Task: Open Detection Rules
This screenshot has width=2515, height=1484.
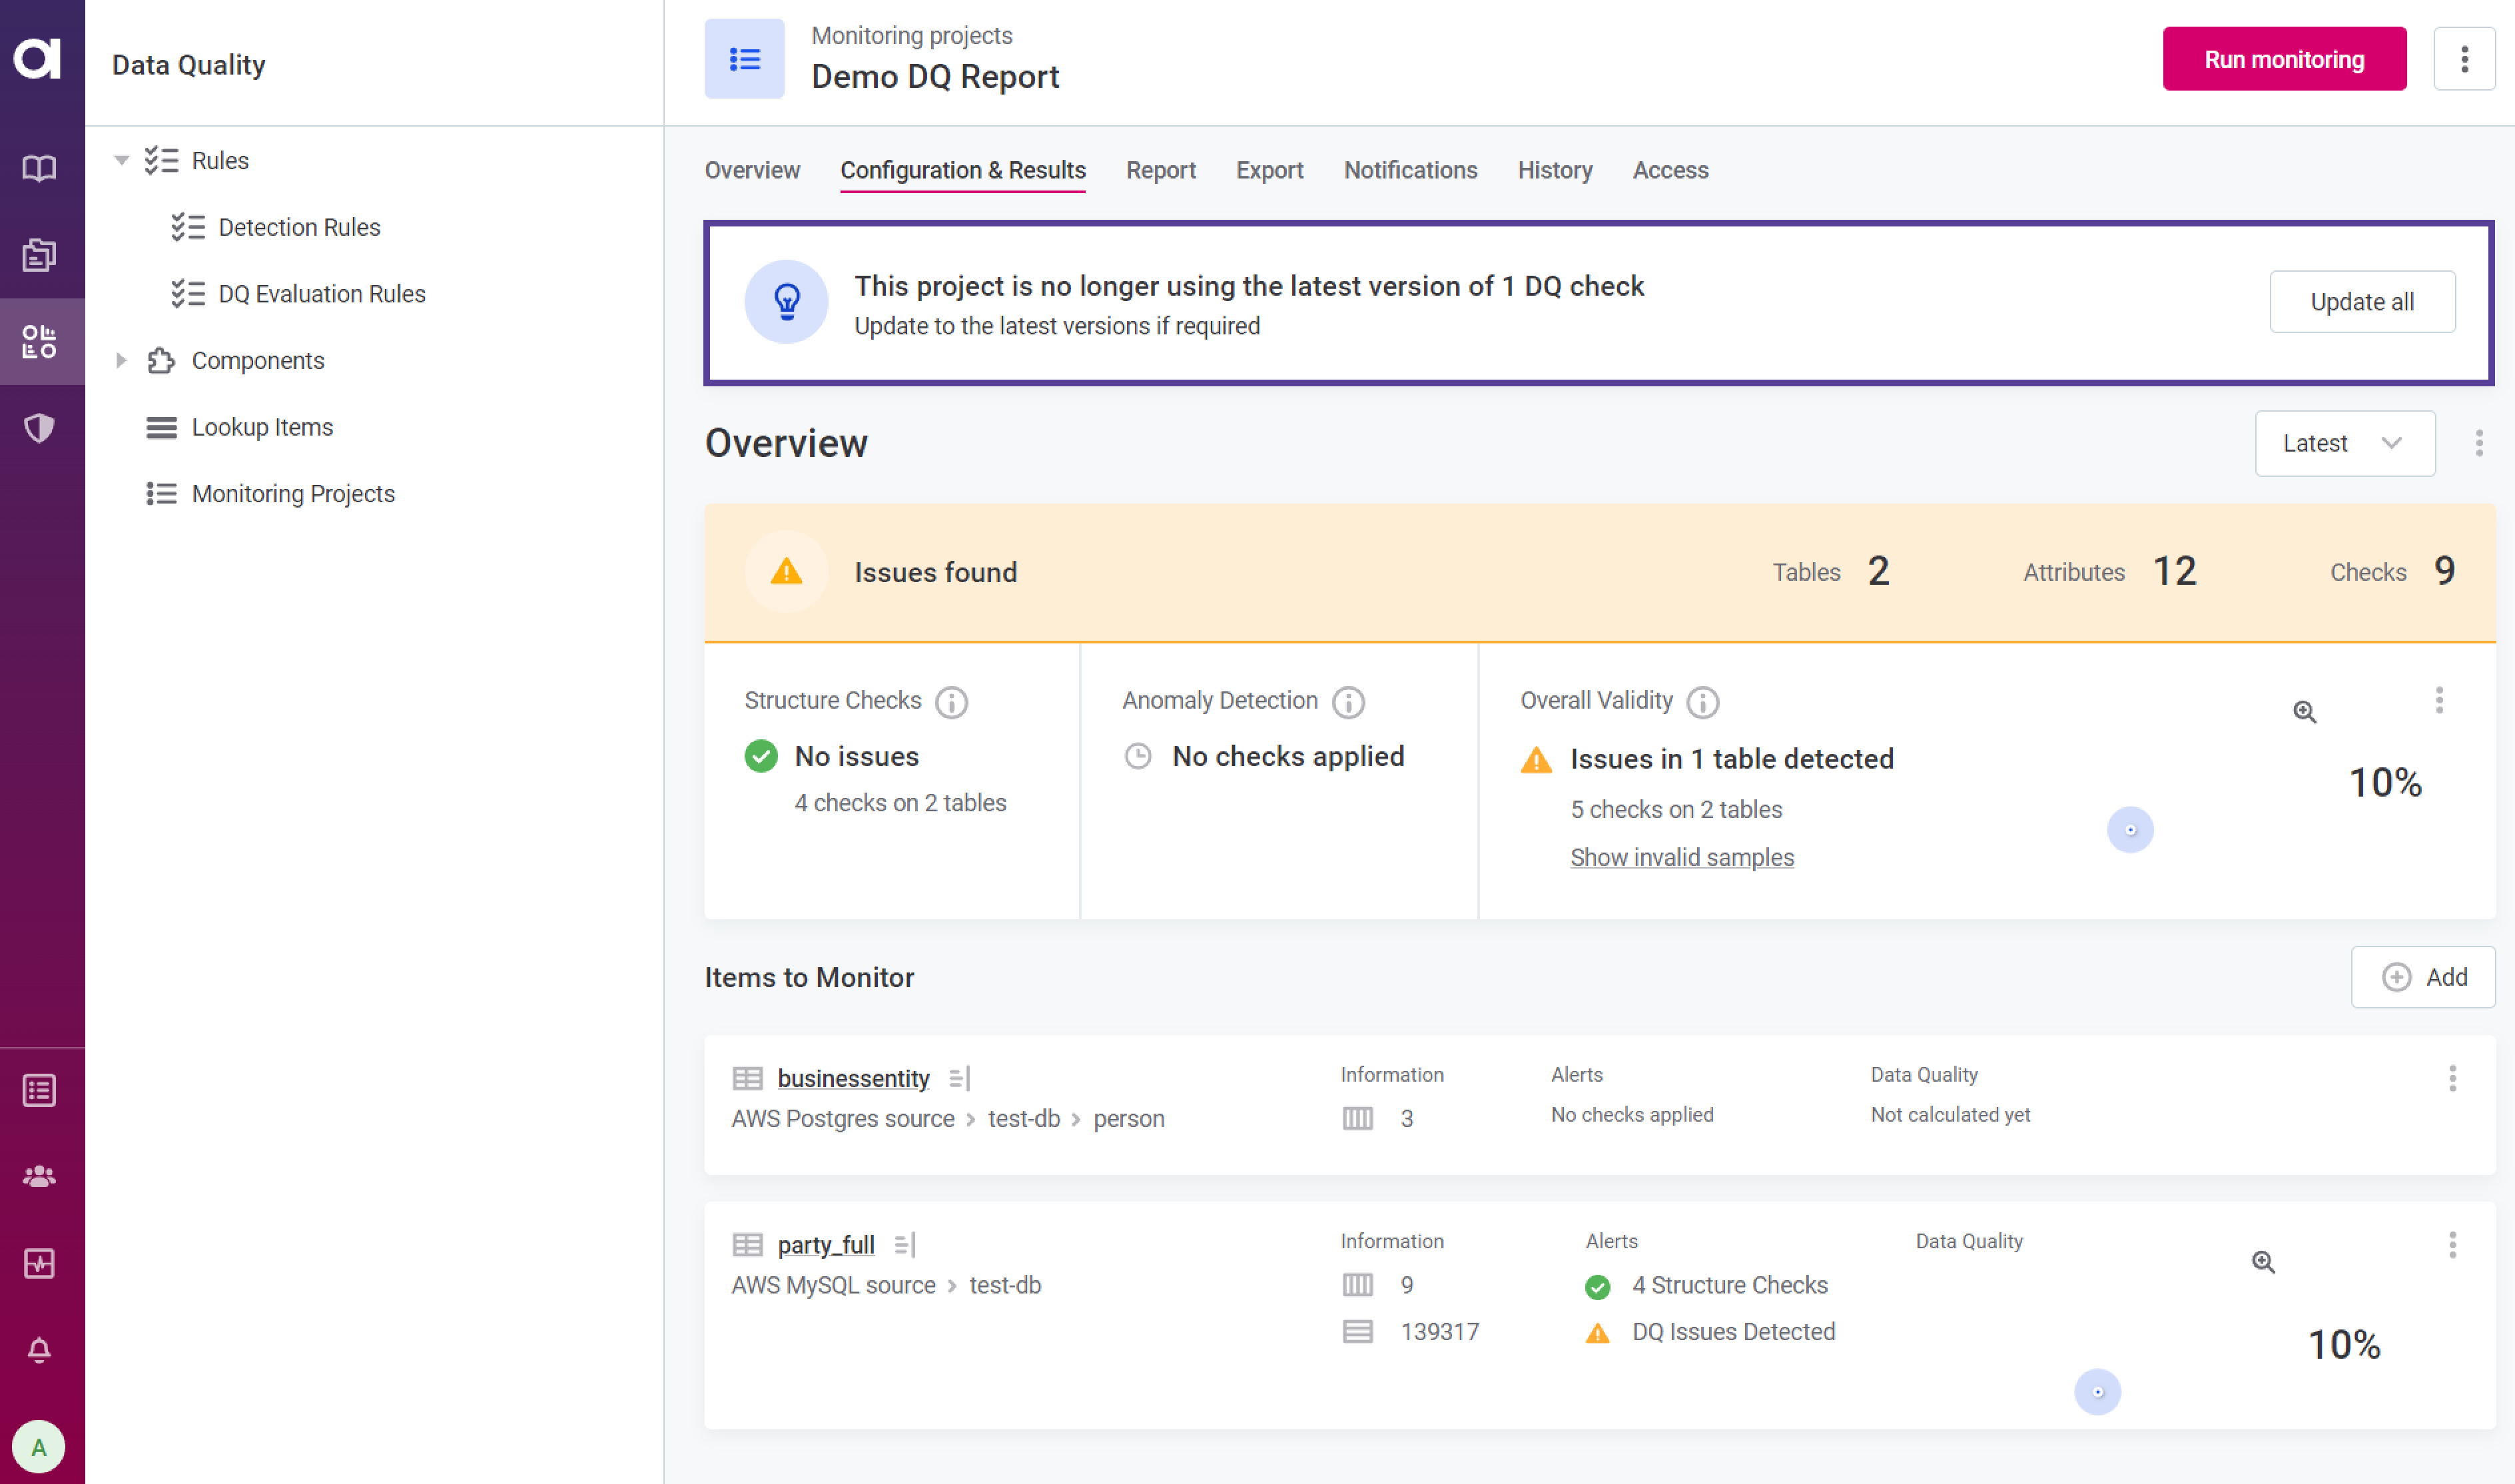Action: pos(299,228)
